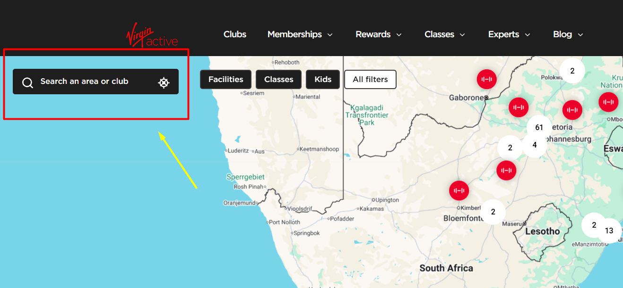Select the red club pin near Kruger National Park
The height and width of the screenshot is (288, 623).
tap(608, 102)
